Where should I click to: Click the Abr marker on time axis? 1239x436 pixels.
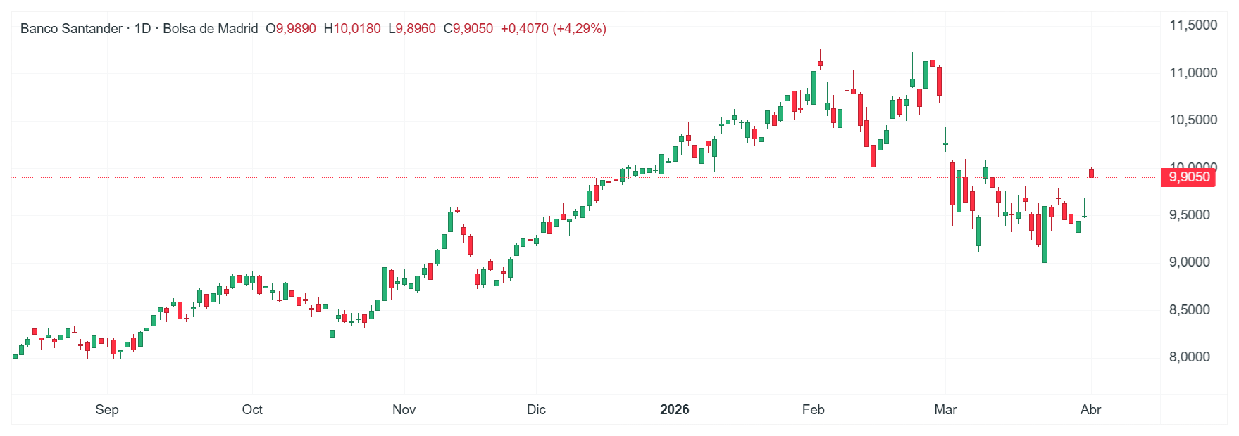tap(1090, 410)
